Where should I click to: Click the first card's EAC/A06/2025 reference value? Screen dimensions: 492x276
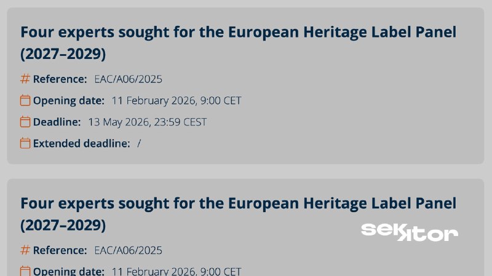[x=128, y=79]
